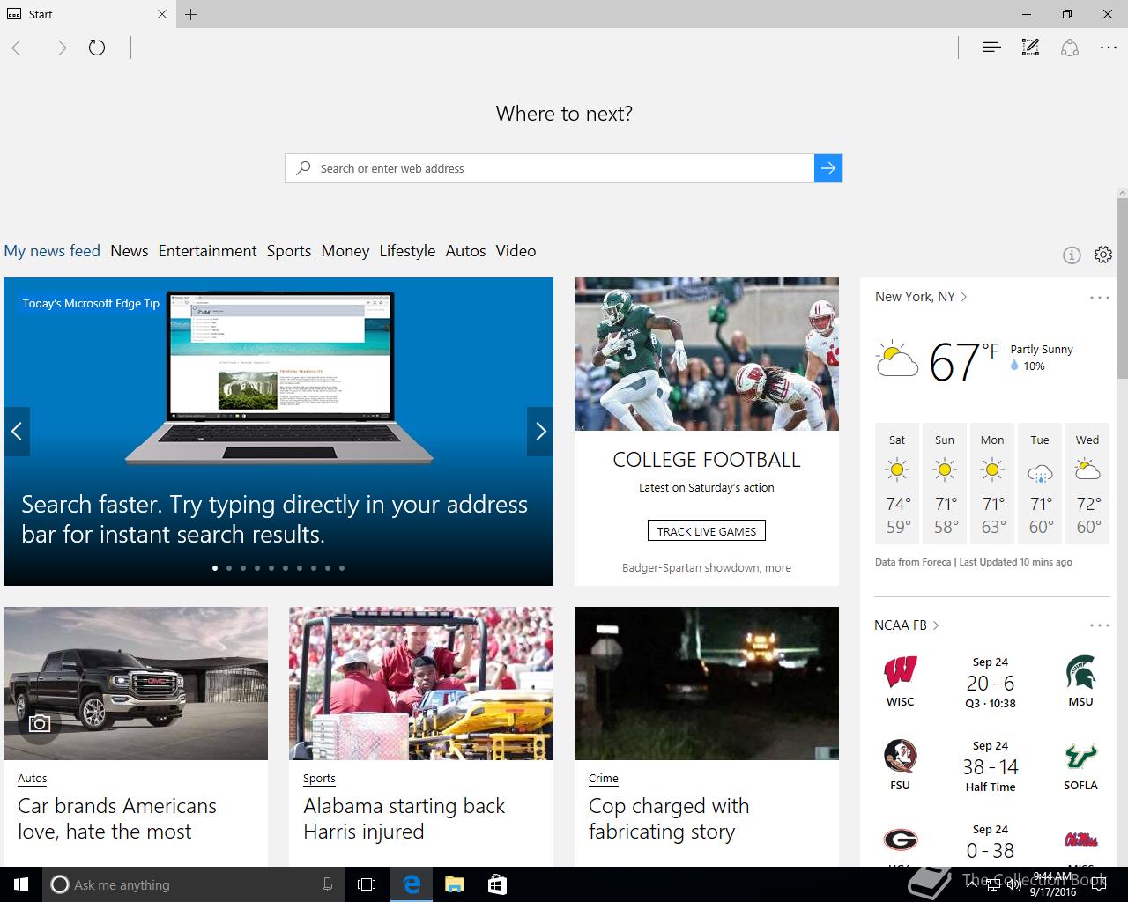Open the Entertainment tab

[208, 251]
